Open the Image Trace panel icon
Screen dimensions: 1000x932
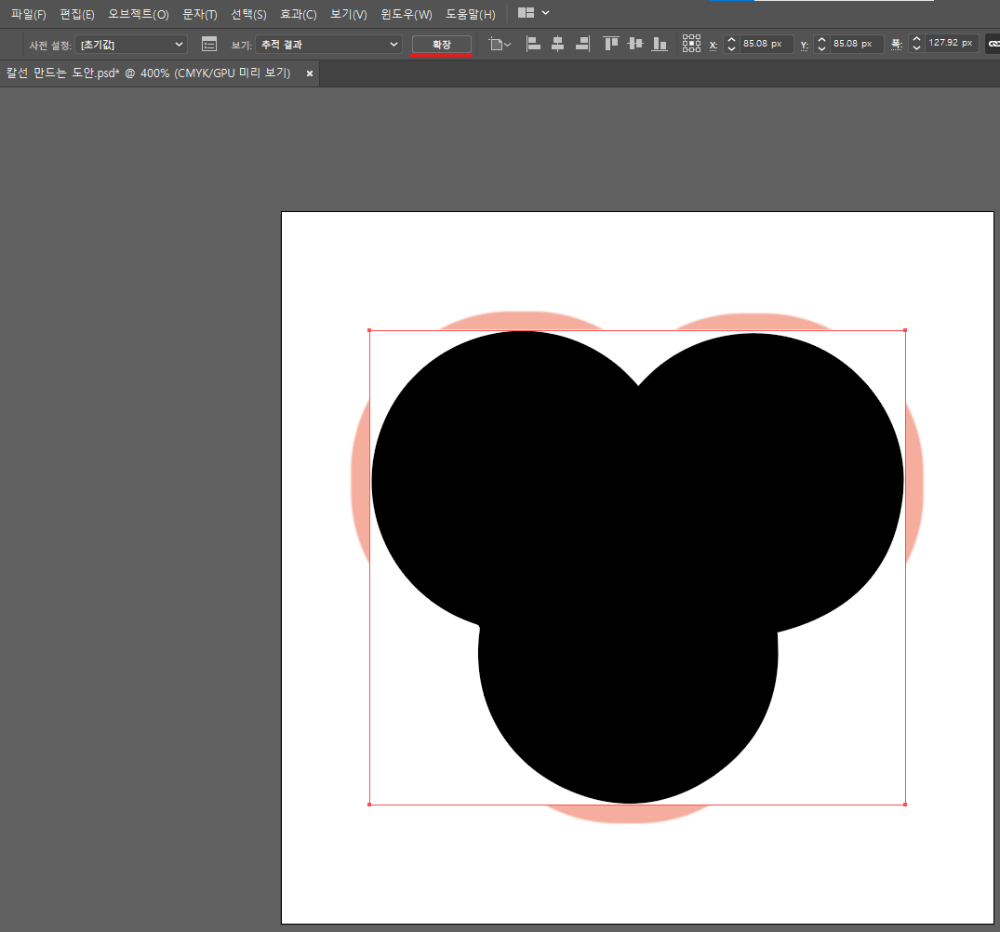[x=209, y=44]
